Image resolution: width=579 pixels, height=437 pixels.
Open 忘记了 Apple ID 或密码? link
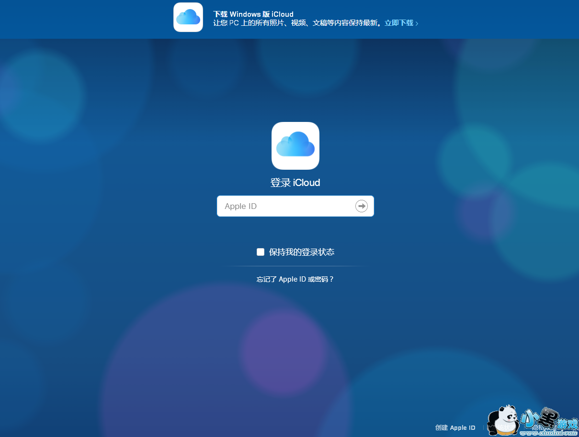click(x=295, y=279)
